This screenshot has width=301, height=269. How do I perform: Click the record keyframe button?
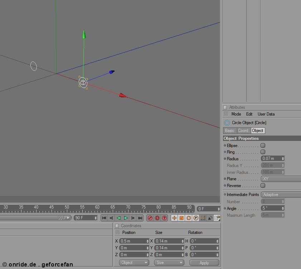click(x=150, y=218)
